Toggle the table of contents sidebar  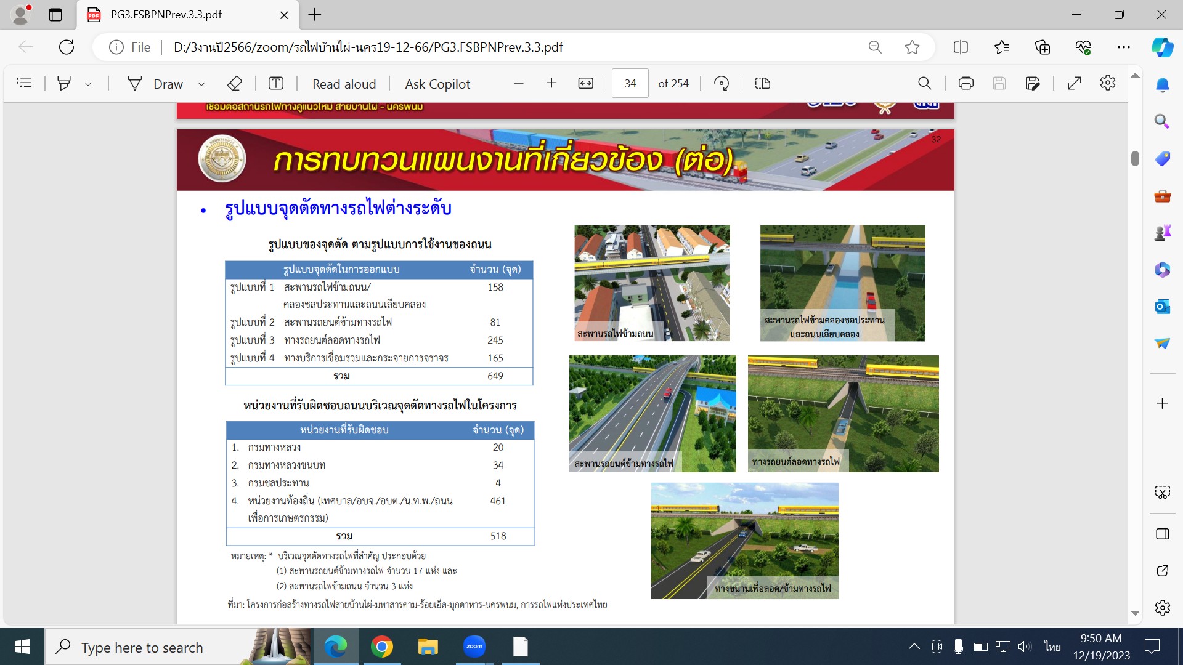(x=24, y=83)
